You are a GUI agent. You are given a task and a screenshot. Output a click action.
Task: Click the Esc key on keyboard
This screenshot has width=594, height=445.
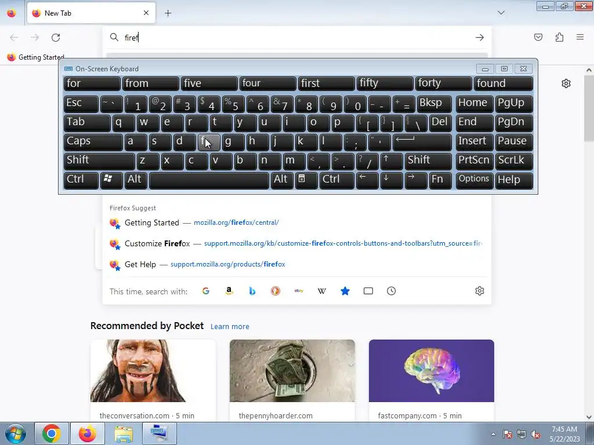[x=81, y=104]
